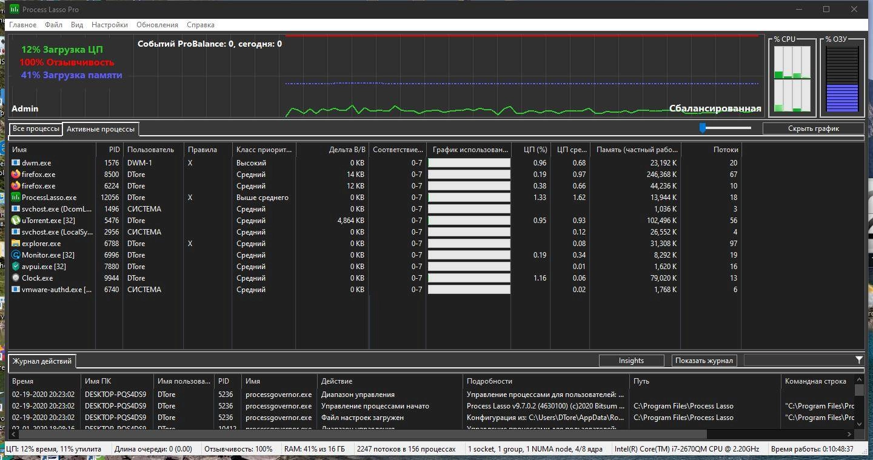Sort log by Время column header
873x460 pixels.
44,381
